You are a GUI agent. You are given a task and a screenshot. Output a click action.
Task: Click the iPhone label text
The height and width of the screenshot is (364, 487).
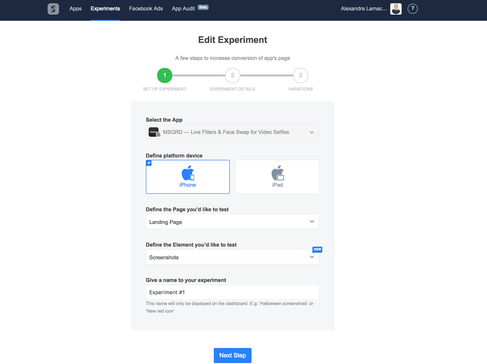188,185
